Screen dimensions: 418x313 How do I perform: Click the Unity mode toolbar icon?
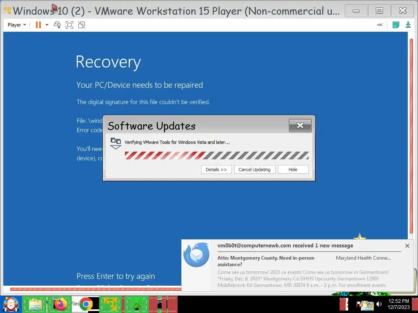pos(82,25)
